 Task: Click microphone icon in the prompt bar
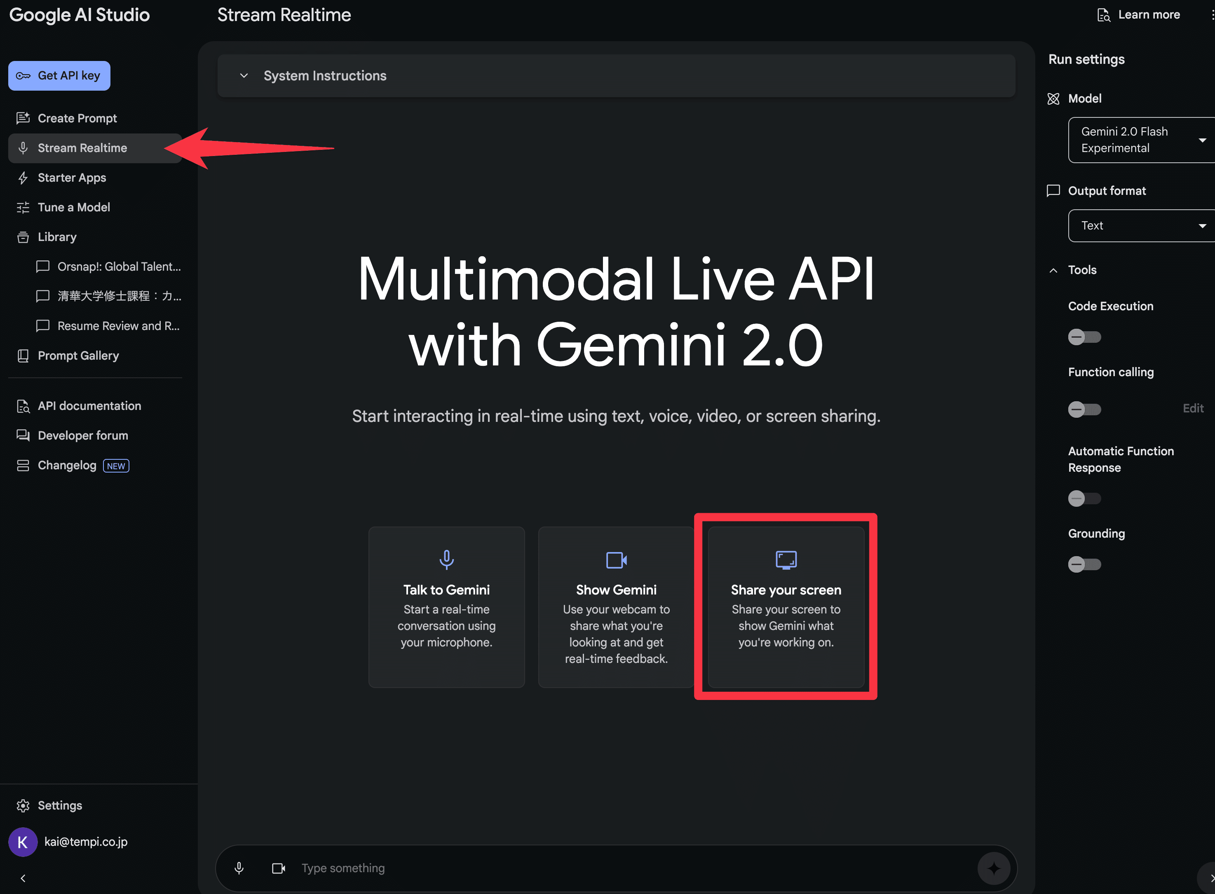239,868
